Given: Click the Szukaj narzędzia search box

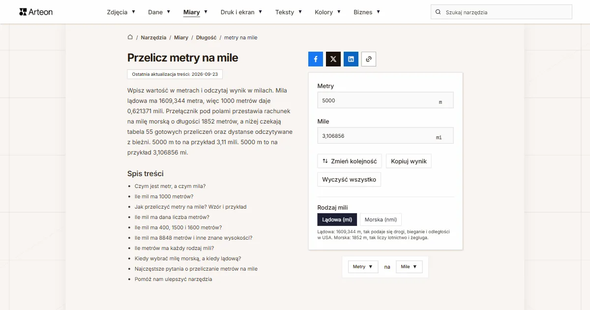Looking at the screenshot, I should point(501,12).
